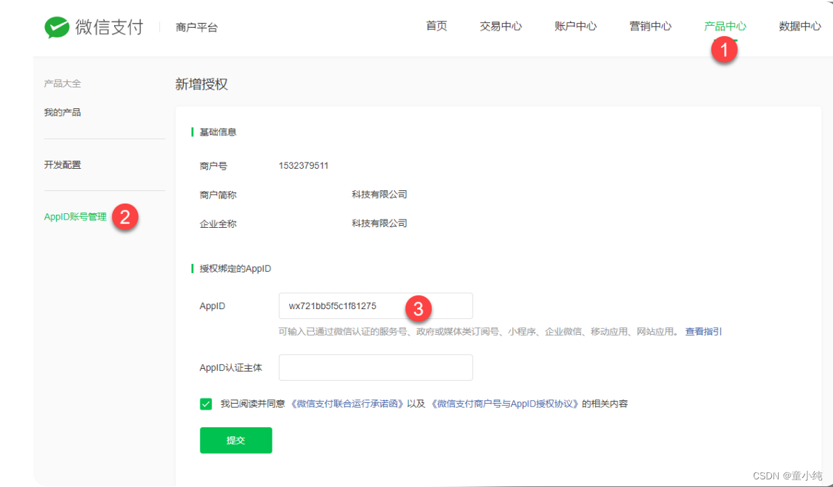Click the WeChat Pay green logo icon

(x=57, y=27)
